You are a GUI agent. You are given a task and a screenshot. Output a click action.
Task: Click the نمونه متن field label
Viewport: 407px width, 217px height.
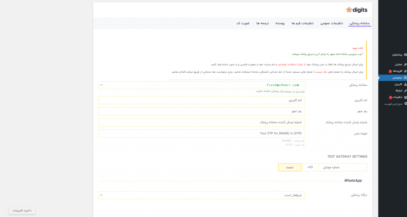coord(361,134)
